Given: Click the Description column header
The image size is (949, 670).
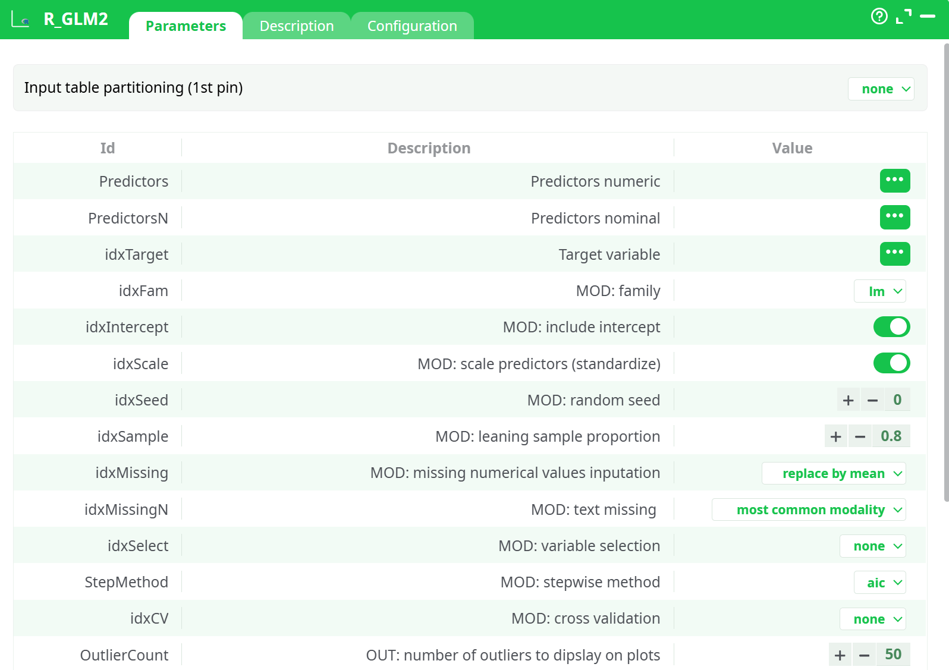Looking at the screenshot, I should [429, 148].
